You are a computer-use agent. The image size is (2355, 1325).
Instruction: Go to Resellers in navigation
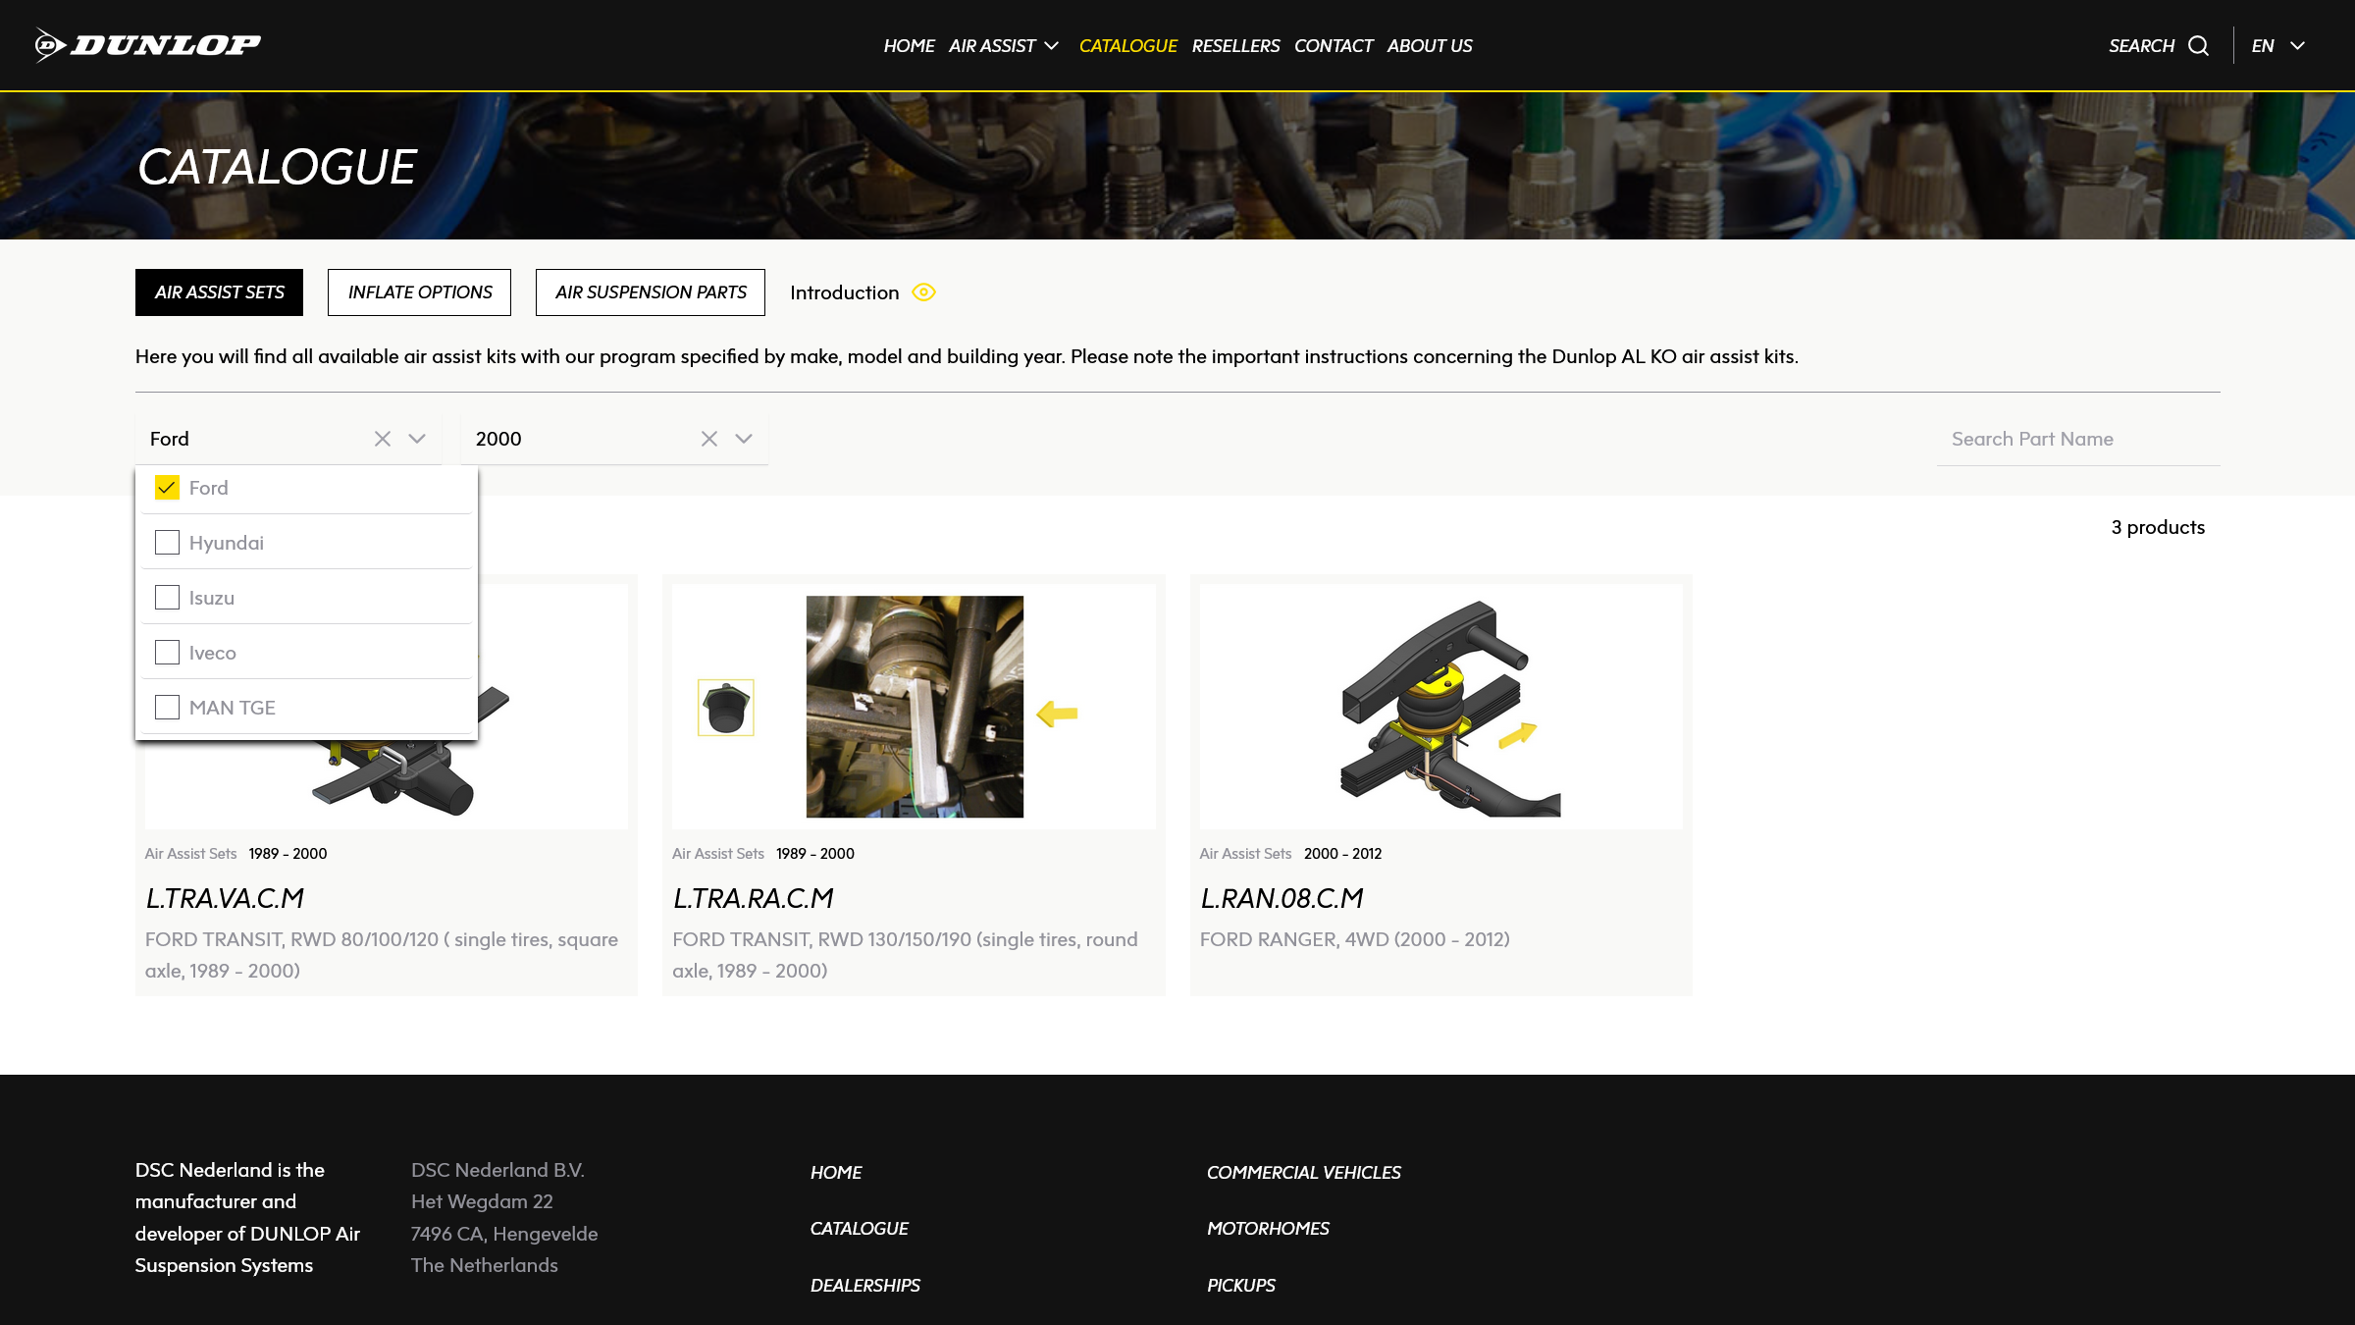tap(1235, 46)
